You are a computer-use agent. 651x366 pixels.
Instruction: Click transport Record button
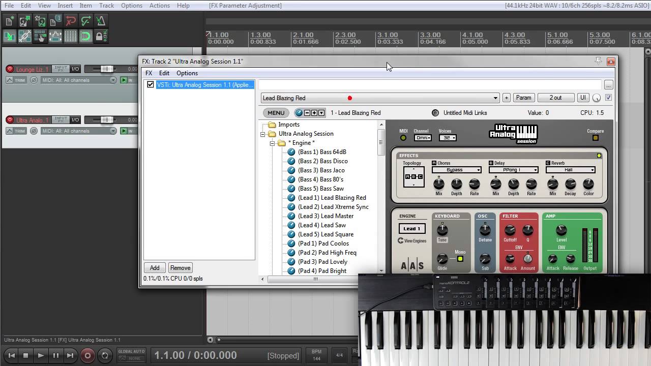(x=87, y=356)
